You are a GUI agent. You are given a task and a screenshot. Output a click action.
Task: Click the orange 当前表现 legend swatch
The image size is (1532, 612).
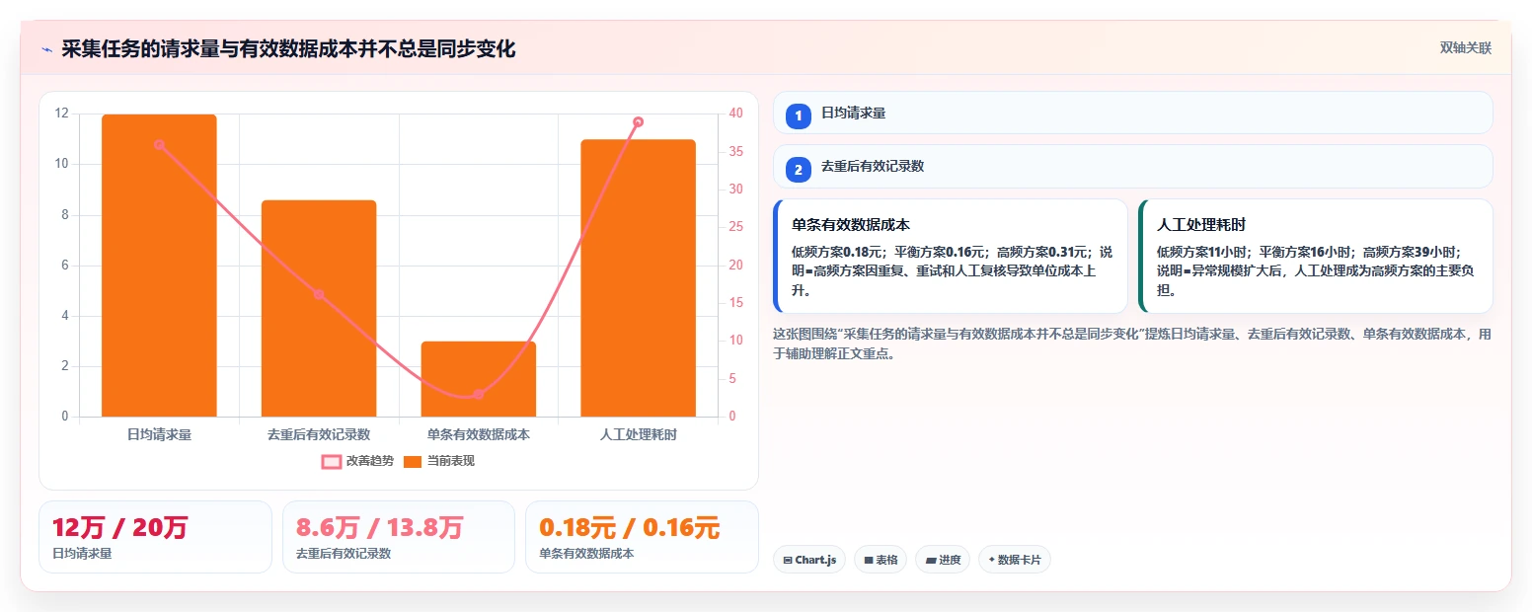point(413,461)
